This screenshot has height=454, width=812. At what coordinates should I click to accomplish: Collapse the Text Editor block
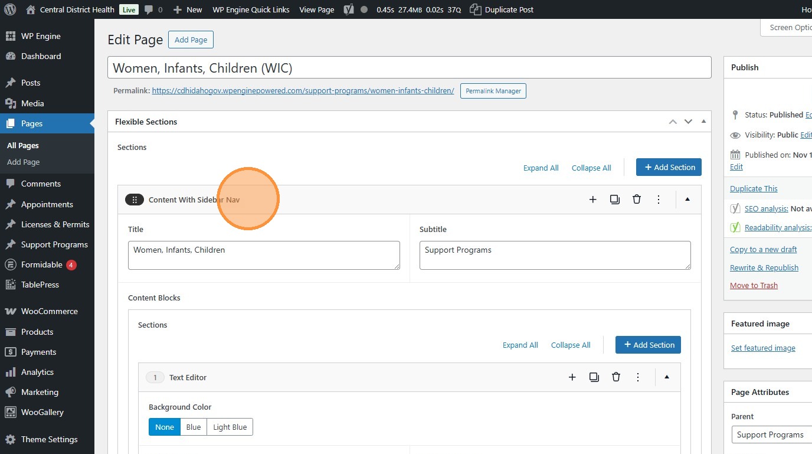click(x=667, y=377)
